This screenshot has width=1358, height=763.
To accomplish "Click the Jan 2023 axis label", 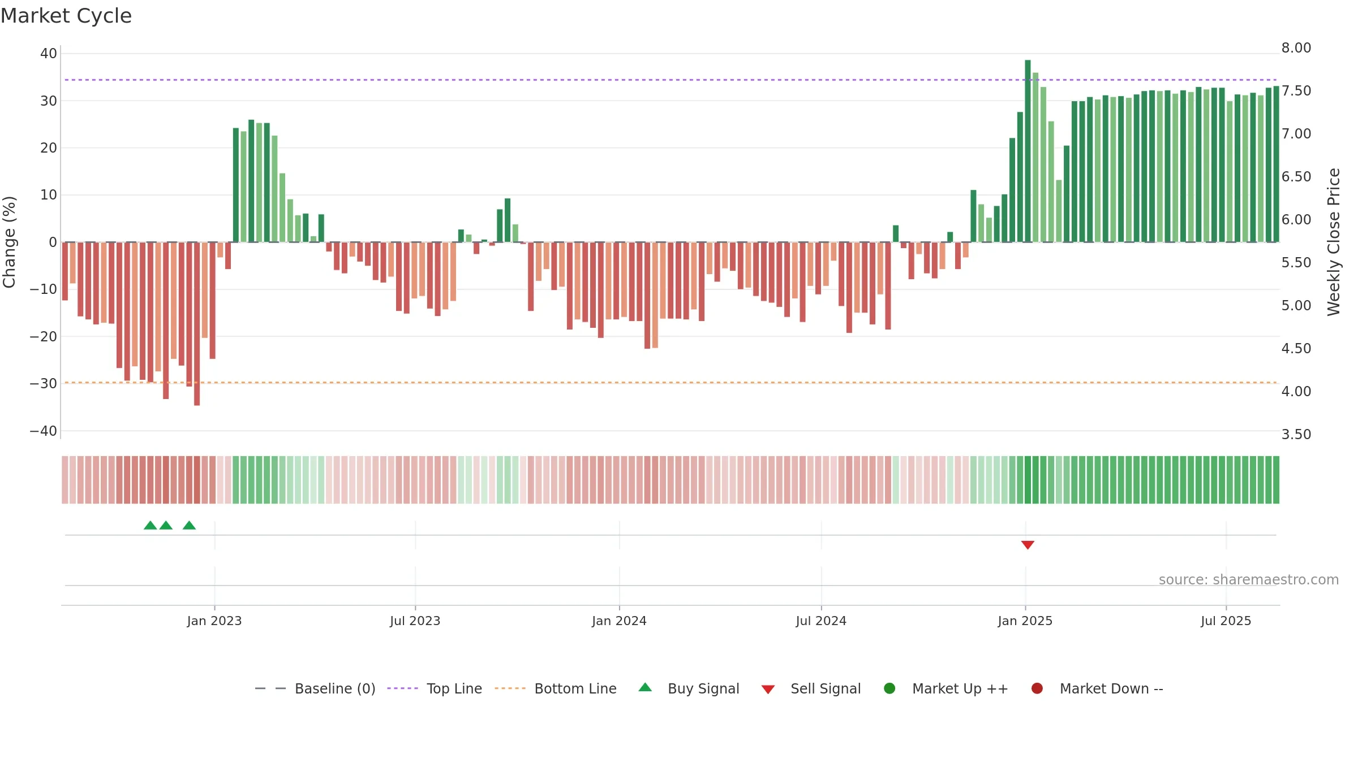I will point(214,621).
